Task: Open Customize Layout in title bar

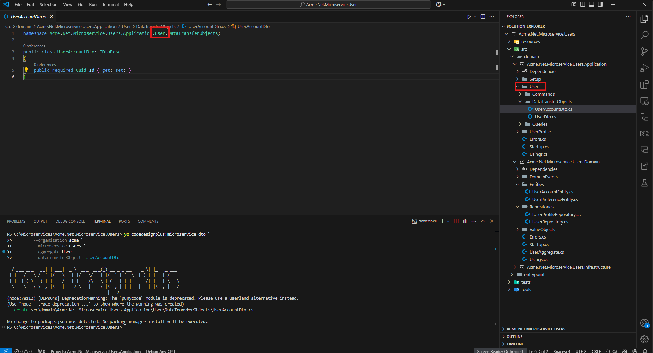Action: pos(574,4)
